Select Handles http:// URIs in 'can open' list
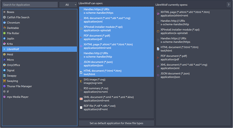233x128 pixels. coord(116,55)
